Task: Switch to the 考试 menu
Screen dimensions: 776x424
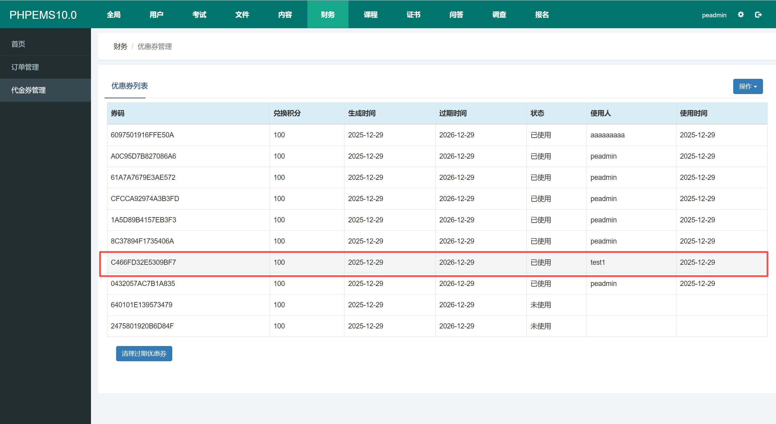Action: coord(199,15)
